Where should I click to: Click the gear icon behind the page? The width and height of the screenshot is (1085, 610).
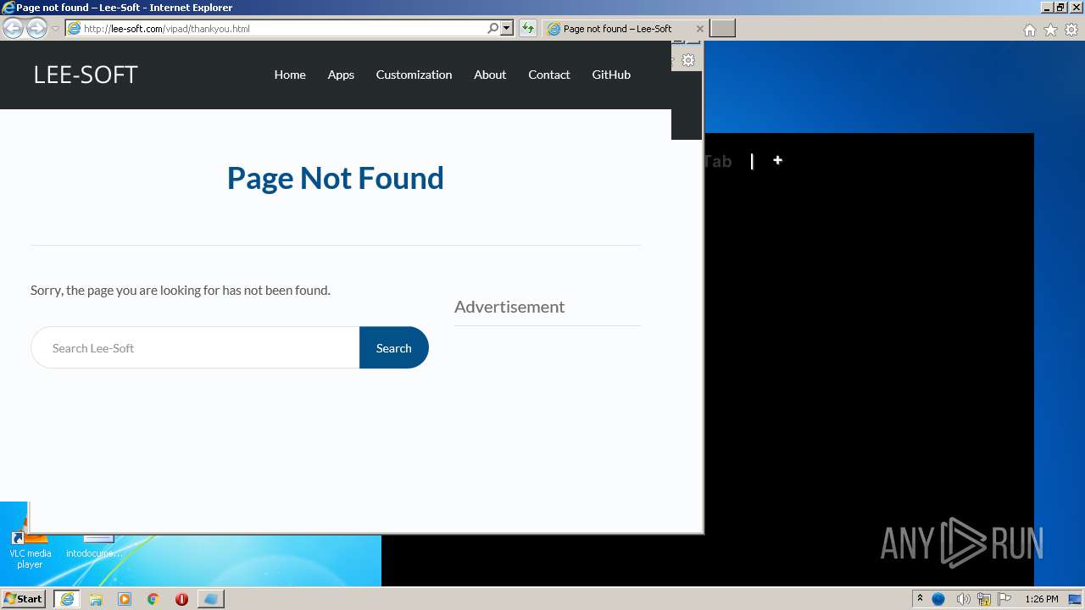688,60
